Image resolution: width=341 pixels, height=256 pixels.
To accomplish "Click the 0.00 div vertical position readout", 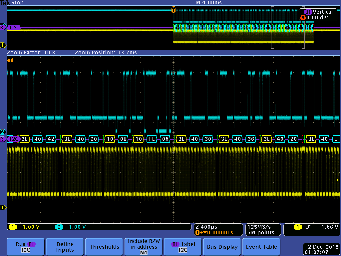I will tap(317, 18).
